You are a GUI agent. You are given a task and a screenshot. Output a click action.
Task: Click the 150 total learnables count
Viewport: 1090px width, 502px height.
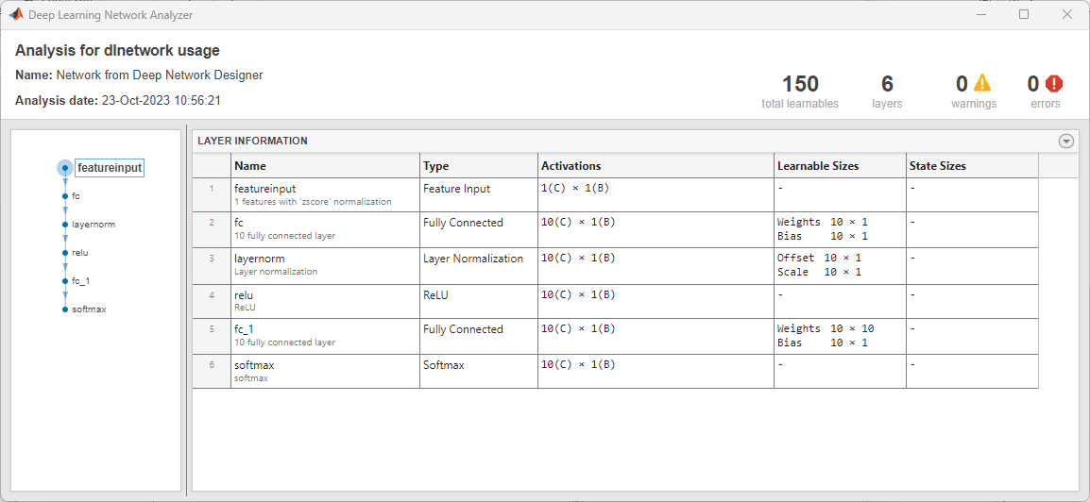click(x=800, y=84)
